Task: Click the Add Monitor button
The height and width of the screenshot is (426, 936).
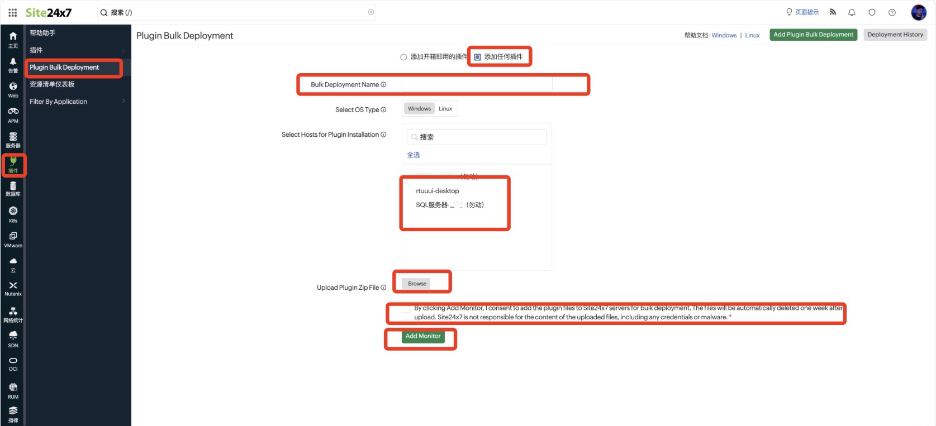Action: [x=423, y=336]
